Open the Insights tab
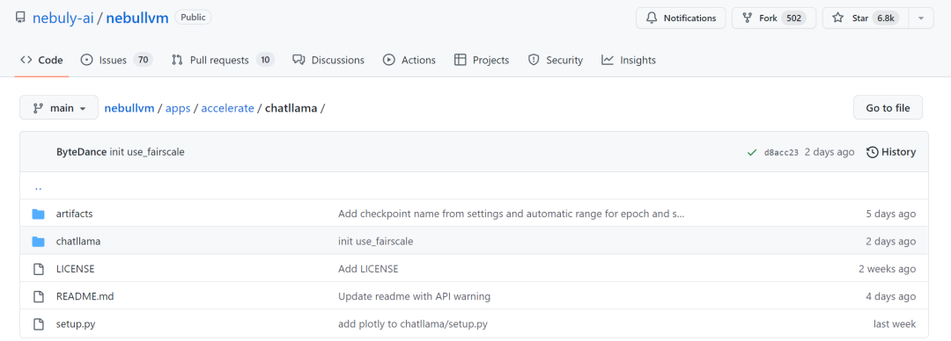This screenshot has height=341, width=951. tap(629, 60)
